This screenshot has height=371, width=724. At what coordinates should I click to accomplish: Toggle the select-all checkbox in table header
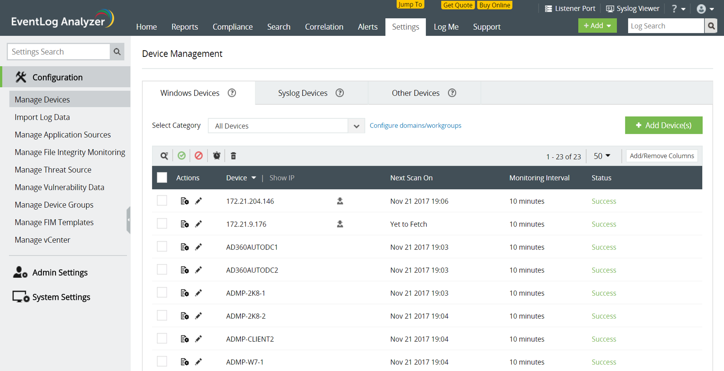click(162, 178)
